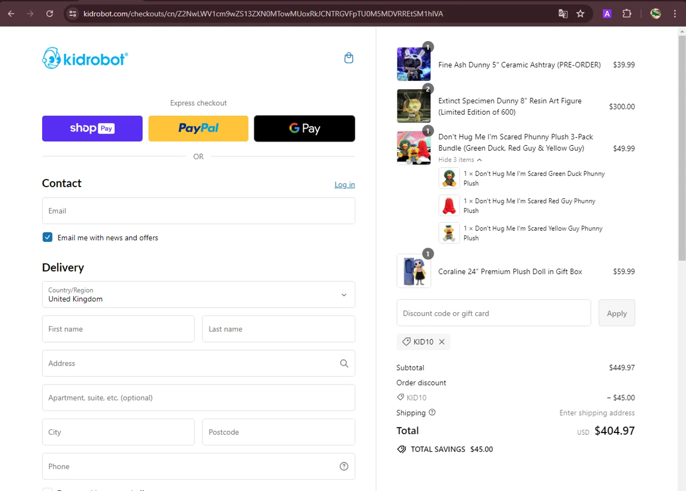The image size is (686, 491).
Task: Pay with PayPal express checkout
Action: point(198,128)
